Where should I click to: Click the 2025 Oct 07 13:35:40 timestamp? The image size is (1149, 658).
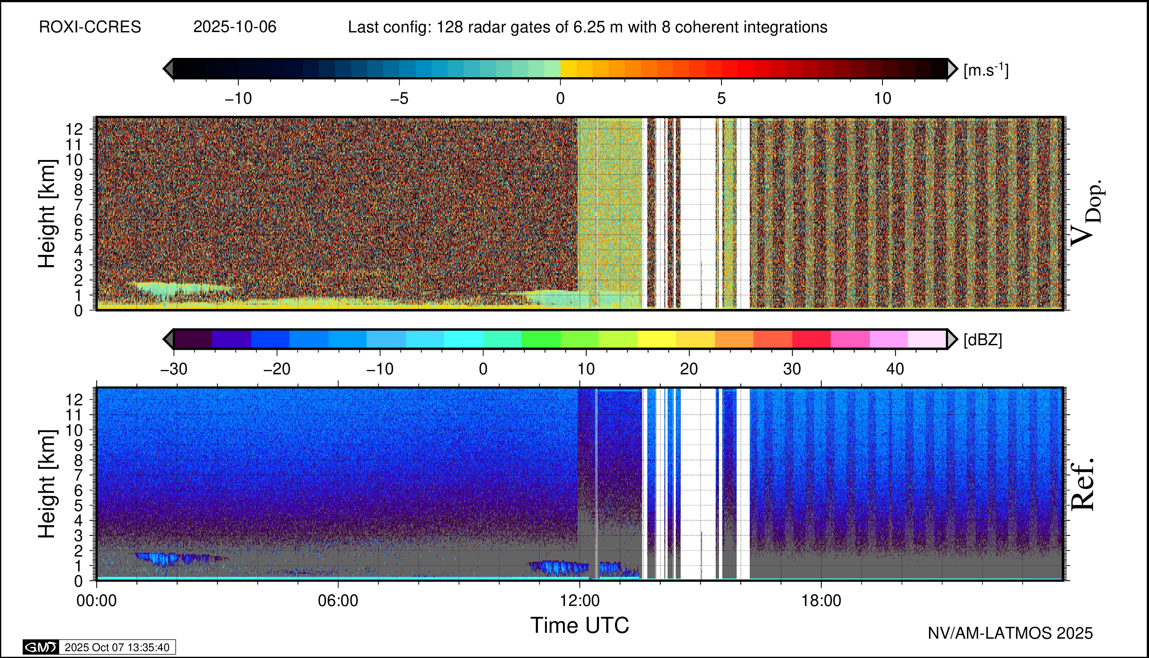click(x=117, y=647)
